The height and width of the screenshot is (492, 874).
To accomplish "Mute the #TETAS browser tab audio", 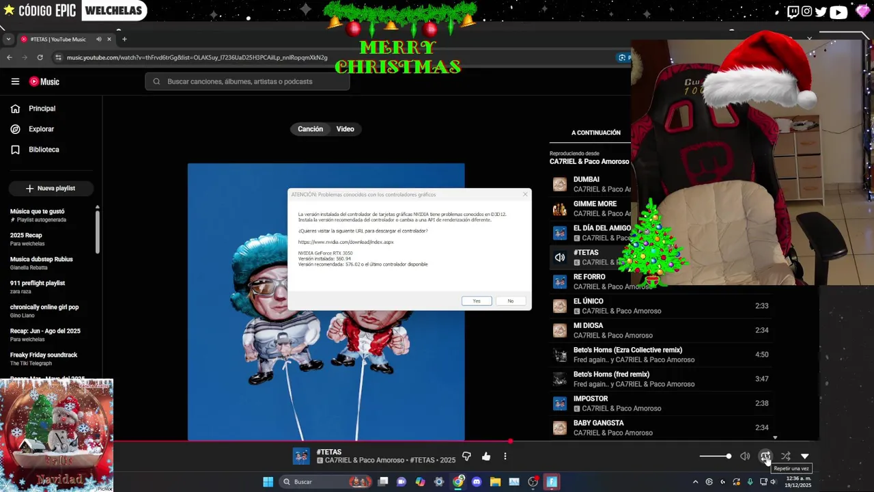I will pos(98,39).
